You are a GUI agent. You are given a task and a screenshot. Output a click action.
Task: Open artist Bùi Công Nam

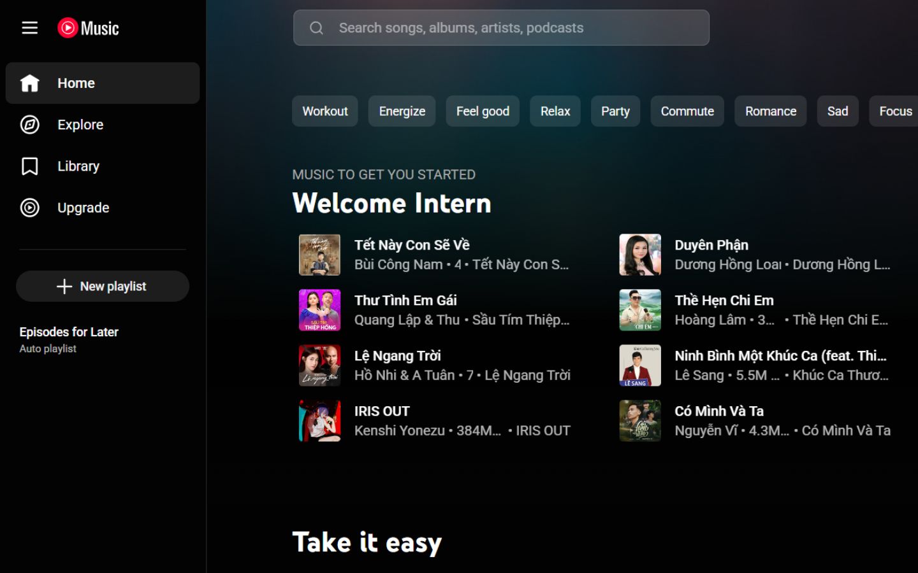(x=398, y=265)
